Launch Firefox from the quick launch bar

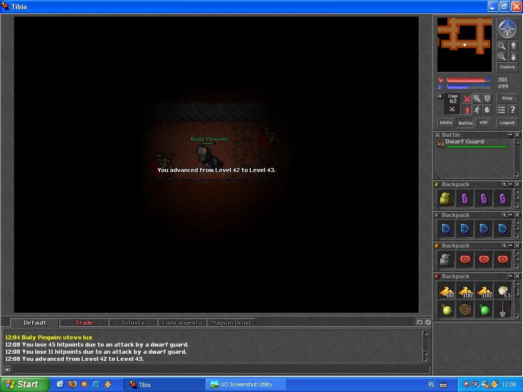[x=72, y=384]
